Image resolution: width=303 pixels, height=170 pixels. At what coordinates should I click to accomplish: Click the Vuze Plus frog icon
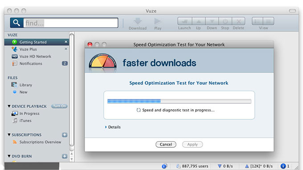(x=14, y=49)
